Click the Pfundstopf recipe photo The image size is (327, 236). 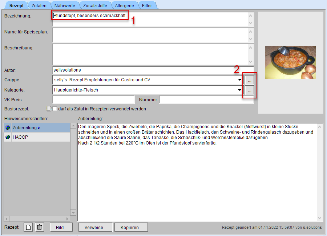pos(290,62)
